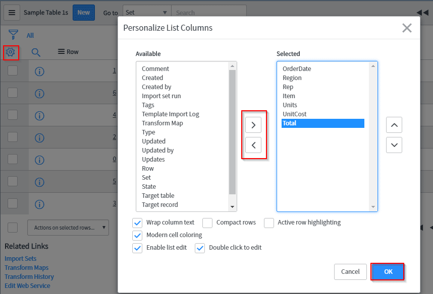The height and width of the screenshot is (294, 433).
Task: Confirm column changes with OK
Action: pos(387,271)
